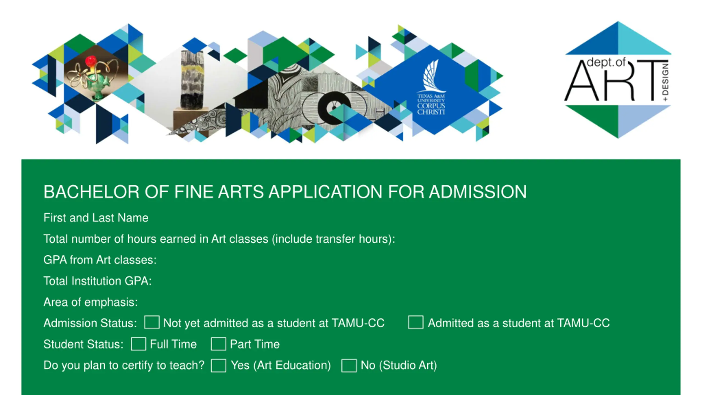Select the Full Time checkbox
Image resolution: width=702 pixels, height=395 pixels.
(x=138, y=344)
